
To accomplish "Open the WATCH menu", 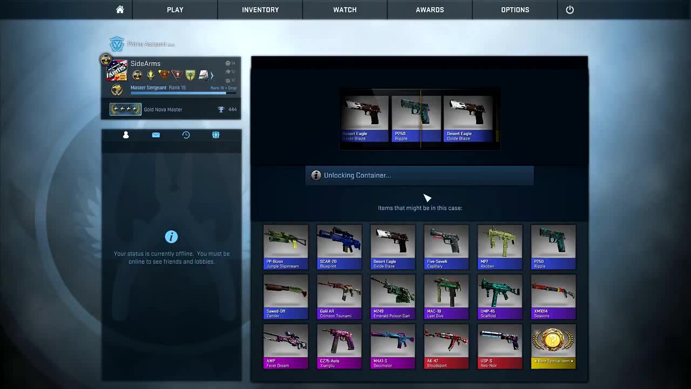I will 344,10.
